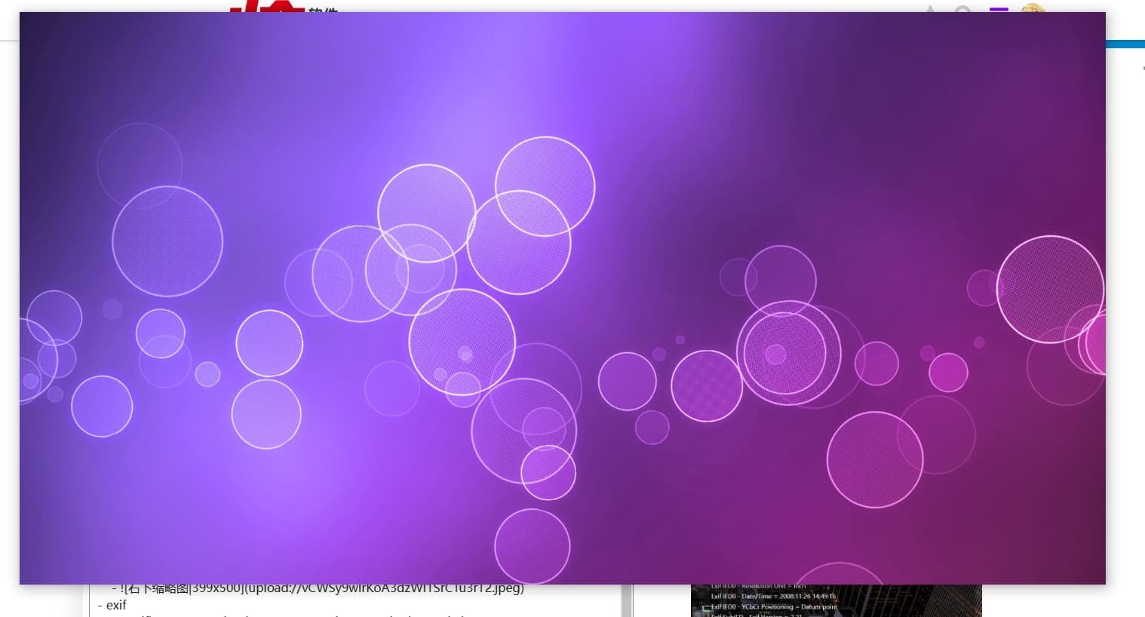
Task: Click the "YCbCr Positioning = Datum point" line
Action: tap(773, 606)
